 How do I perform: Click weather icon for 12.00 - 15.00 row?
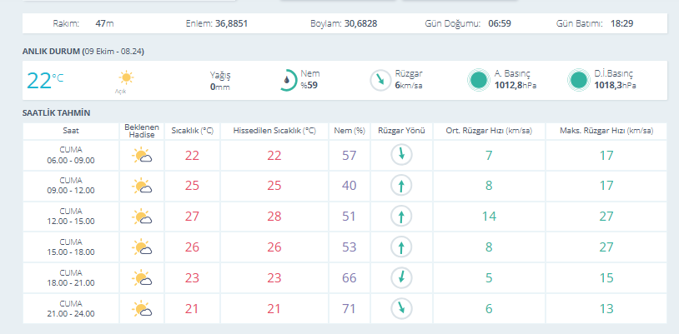click(142, 217)
